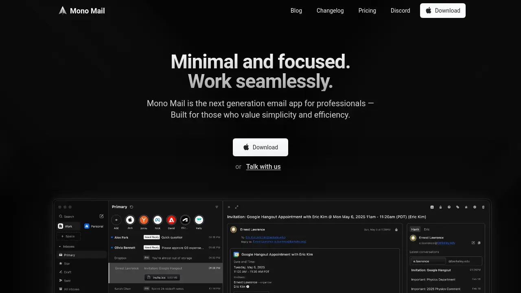Image resolution: width=521 pixels, height=293 pixels.
Task: Add a new Space
Action: (x=68, y=236)
